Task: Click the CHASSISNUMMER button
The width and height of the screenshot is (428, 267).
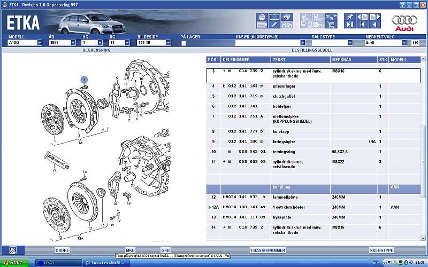Action: click(x=267, y=250)
